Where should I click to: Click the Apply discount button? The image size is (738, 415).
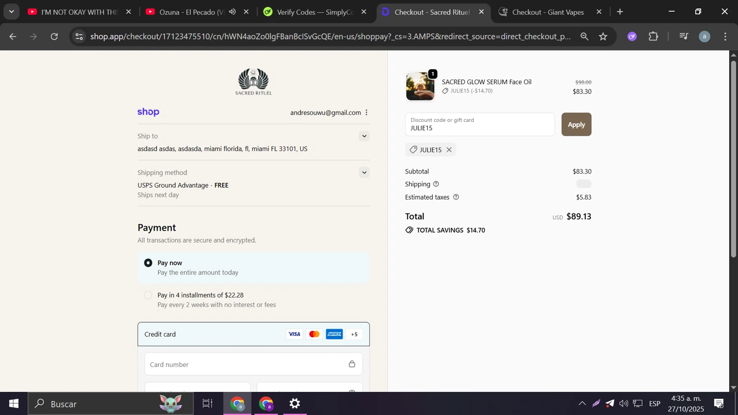[x=576, y=124]
